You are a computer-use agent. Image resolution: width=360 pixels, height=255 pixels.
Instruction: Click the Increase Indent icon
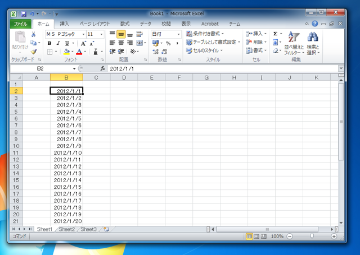(121, 52)
